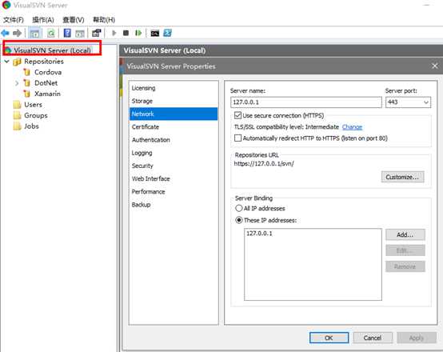Select the All IP addresses radio button
Screen dimensions: 443x352
tap(239, 208)
